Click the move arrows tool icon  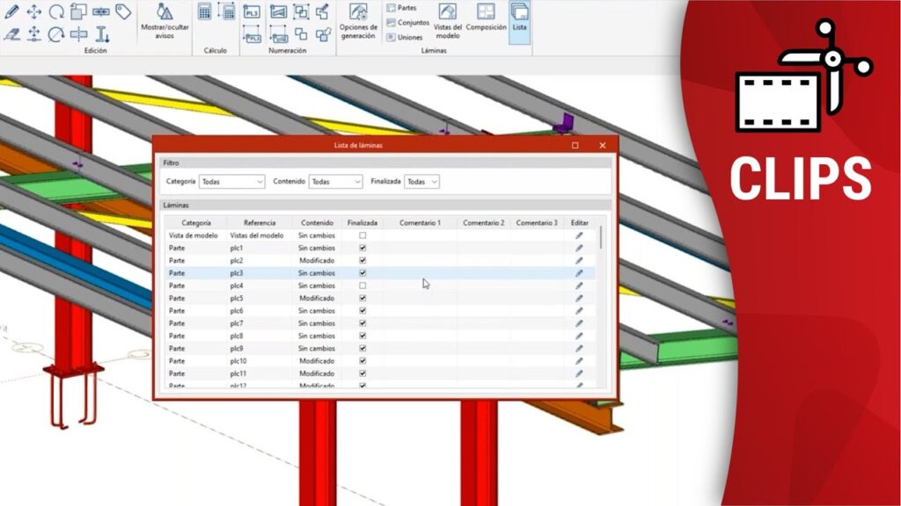pos(34,11)
